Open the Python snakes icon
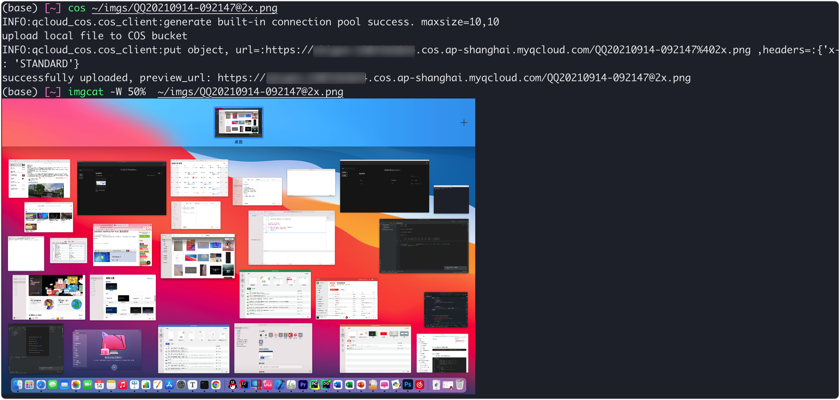This screenshot has height=400, width=840. click(x=396, y=385)
